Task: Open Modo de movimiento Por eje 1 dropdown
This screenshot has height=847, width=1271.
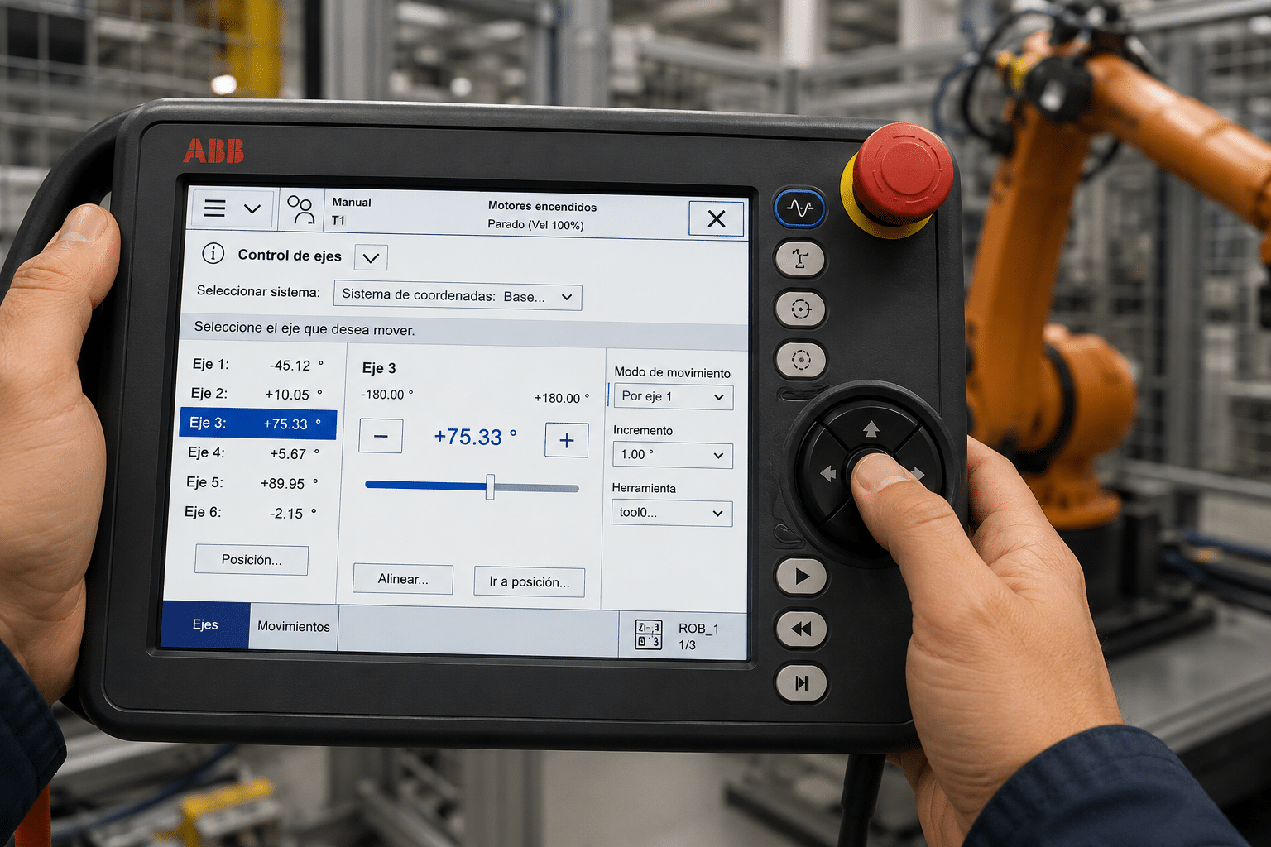Action: tap(673, 397)
